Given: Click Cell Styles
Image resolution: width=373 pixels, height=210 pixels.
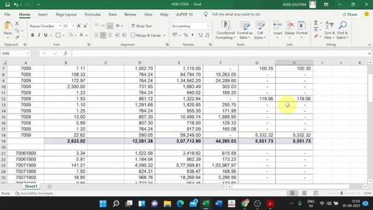Looking at the screenshot, I should (260, 30).
